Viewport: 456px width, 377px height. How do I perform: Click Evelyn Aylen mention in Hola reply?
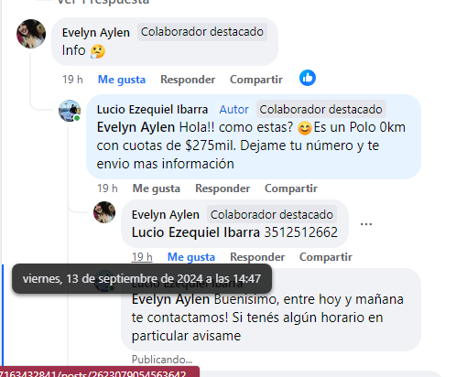click(x=136, y=127)
